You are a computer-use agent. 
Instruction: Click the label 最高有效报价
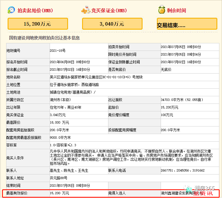click(17, 193)
